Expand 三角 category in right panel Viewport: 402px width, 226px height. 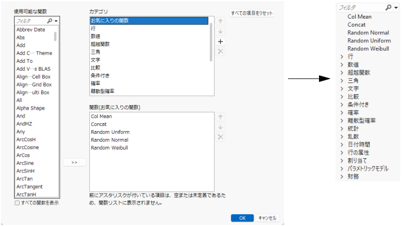(342, 81)
